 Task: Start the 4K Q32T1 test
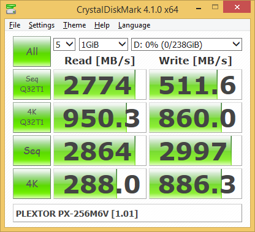coord(32,118)
